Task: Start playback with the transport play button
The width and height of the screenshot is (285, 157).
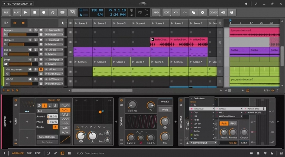Action: [x=26, y=12]
